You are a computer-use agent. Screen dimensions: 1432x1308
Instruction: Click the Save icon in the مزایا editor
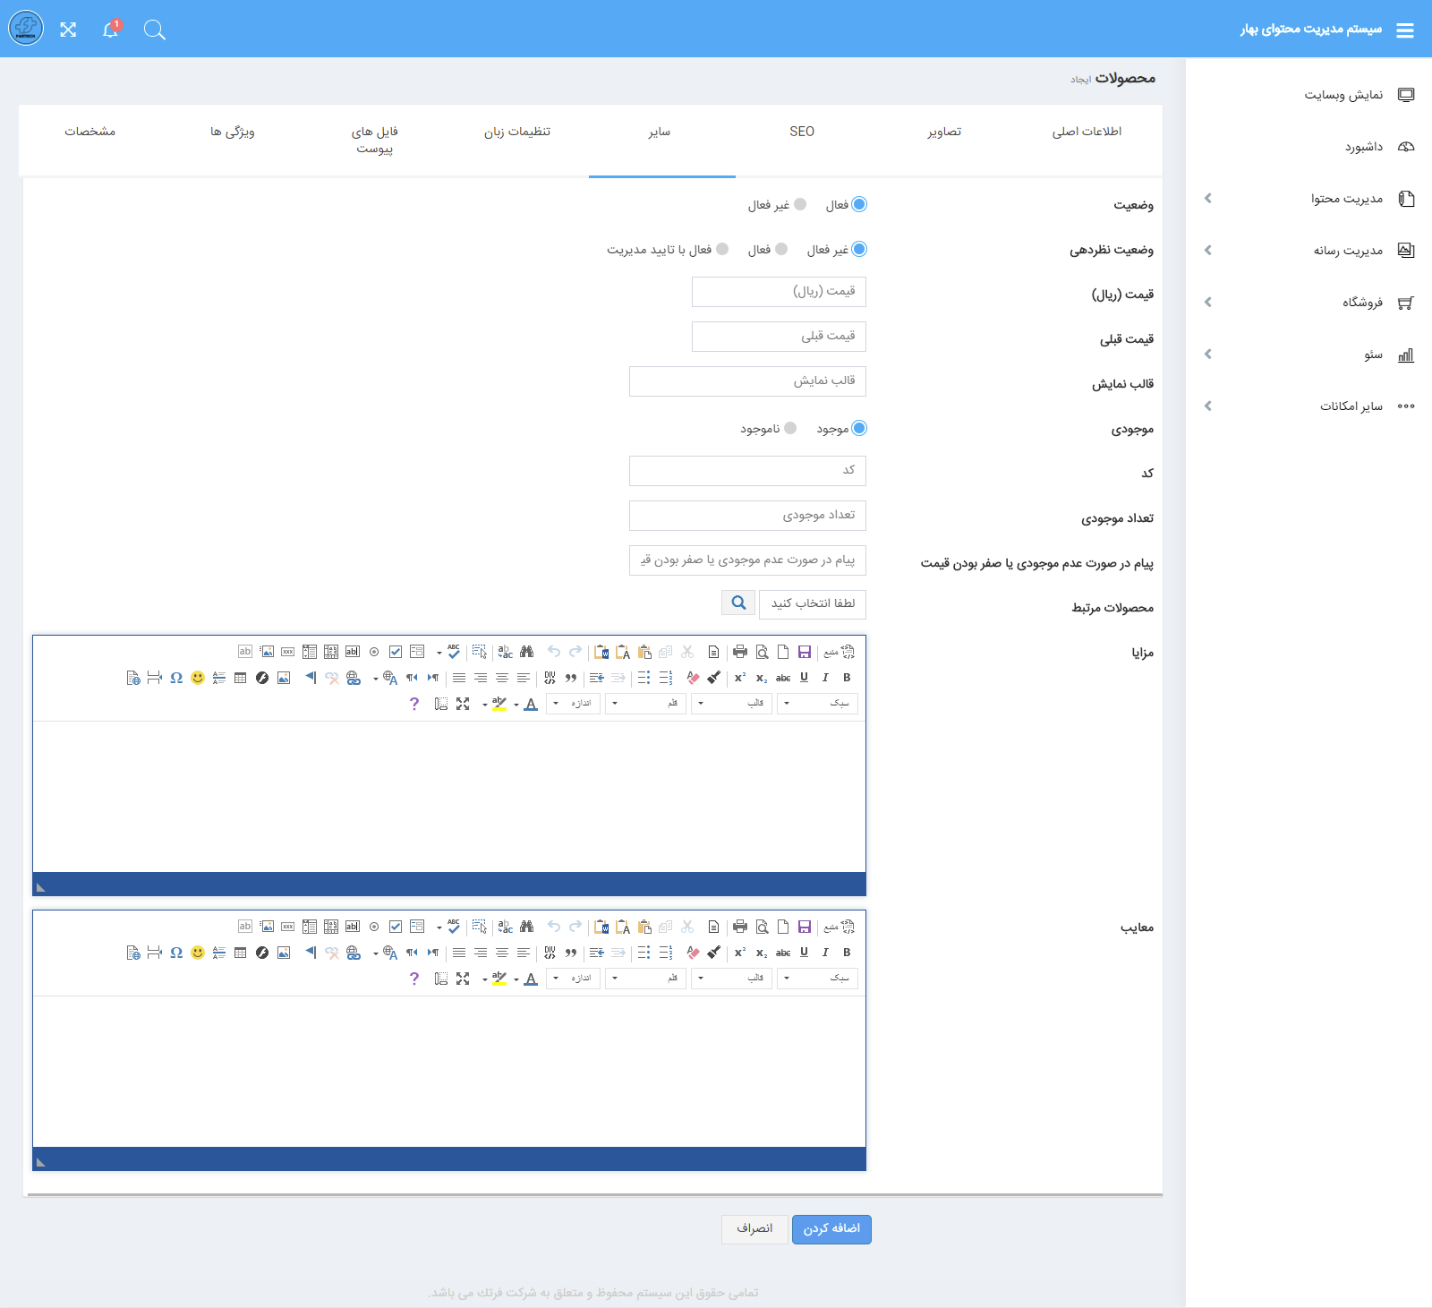[804, 652]
